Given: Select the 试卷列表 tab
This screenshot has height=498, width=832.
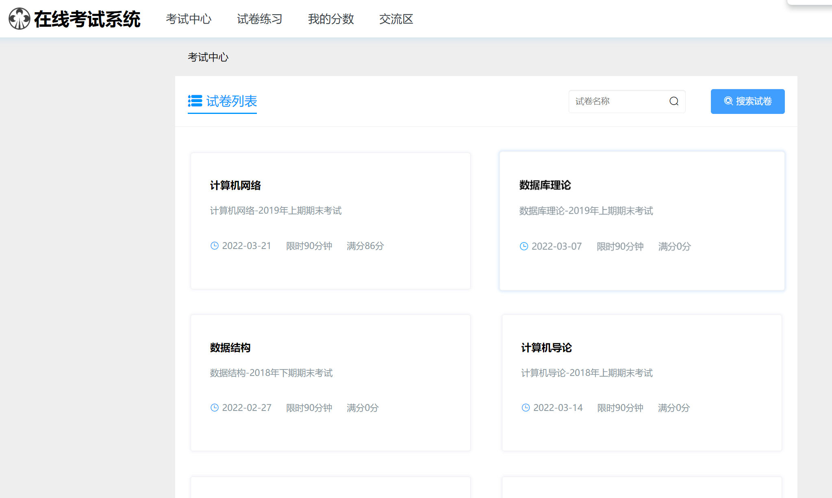Looking at the screenshot, I should point(231,102).
